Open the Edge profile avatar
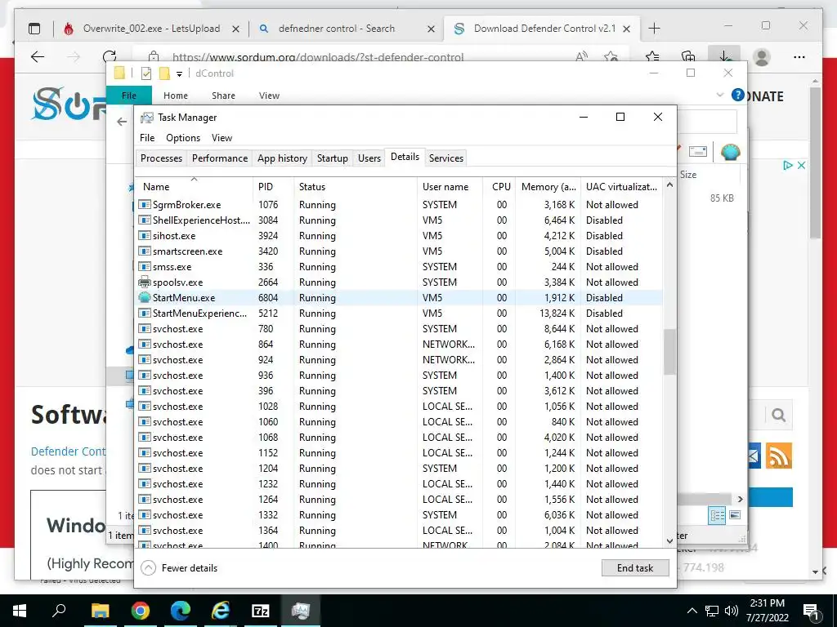 click(x=762, y=56)
